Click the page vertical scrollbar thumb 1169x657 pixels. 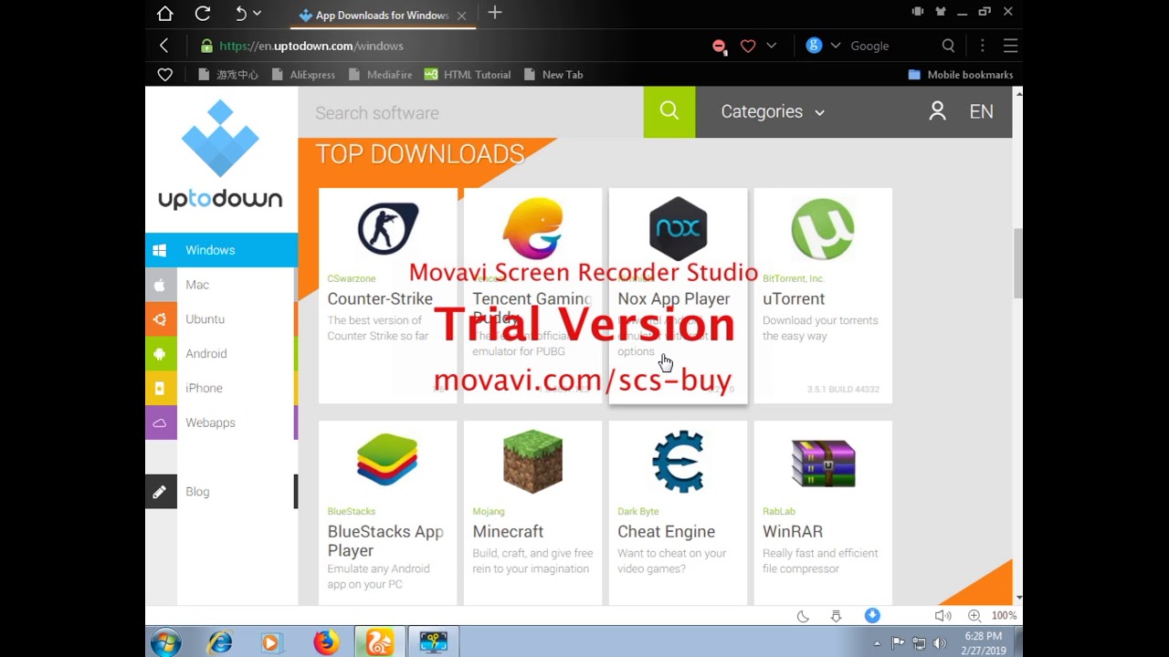point(1018,263)
